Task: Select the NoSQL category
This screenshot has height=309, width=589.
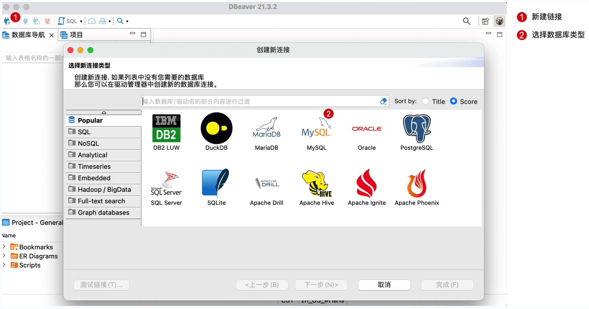Action: click(104, 143)
